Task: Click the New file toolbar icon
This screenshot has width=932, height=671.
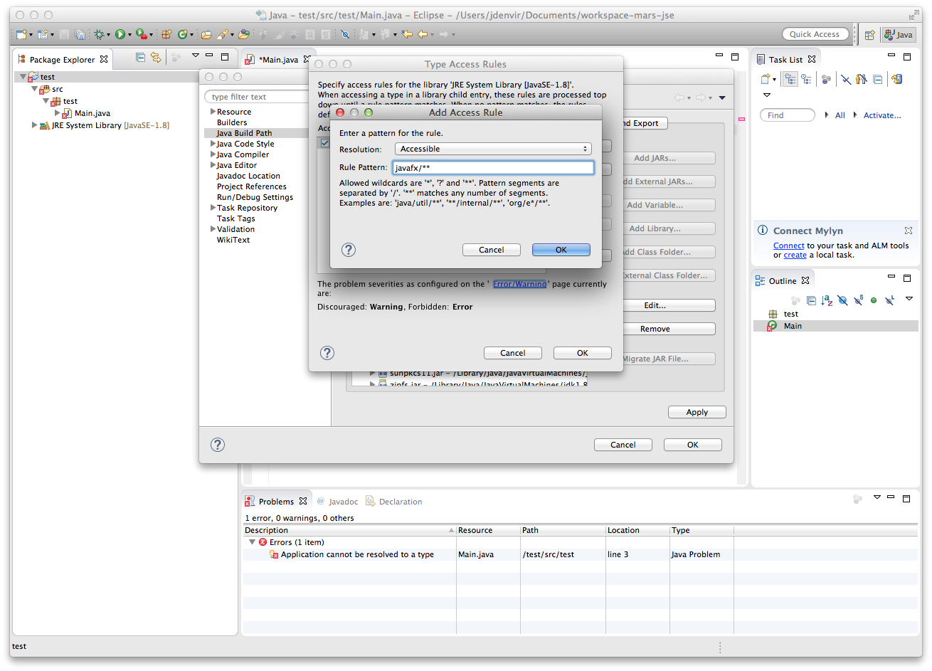Action: pos(21,34)
